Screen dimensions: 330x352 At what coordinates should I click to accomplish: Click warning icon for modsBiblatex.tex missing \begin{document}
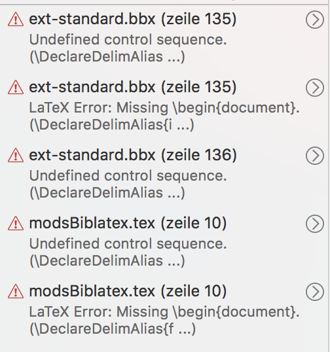click(x=16, y=291)
